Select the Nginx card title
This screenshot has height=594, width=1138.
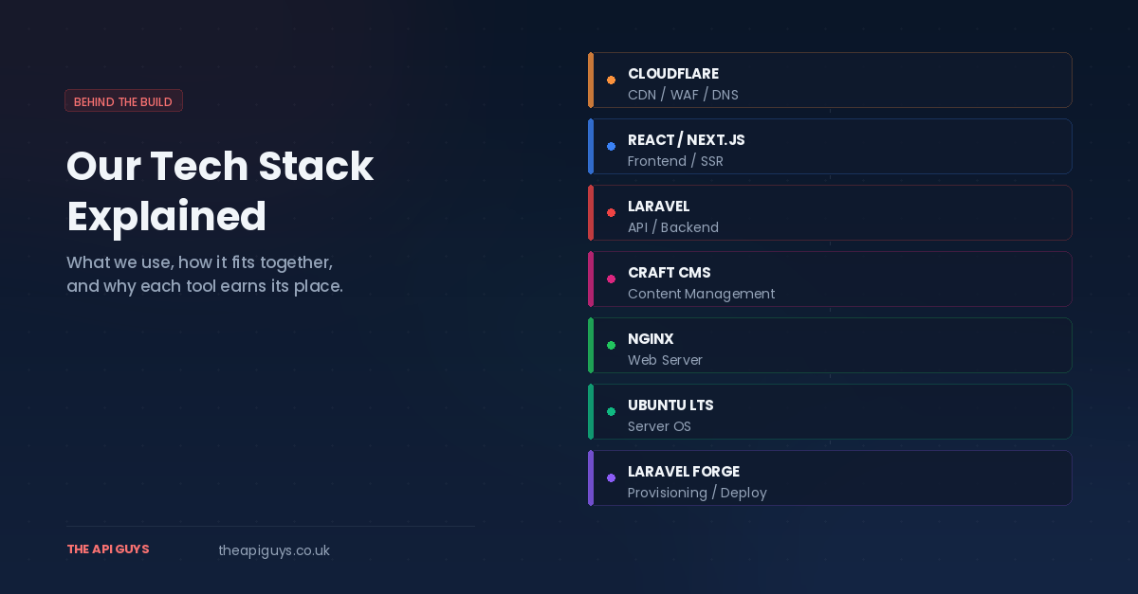(651, 339)
